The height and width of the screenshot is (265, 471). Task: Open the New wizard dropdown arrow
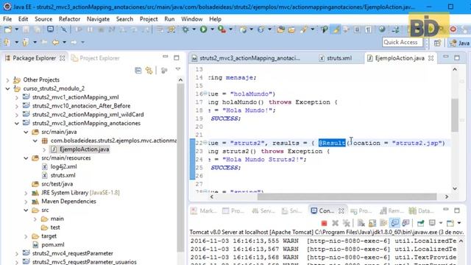[16, 29]
